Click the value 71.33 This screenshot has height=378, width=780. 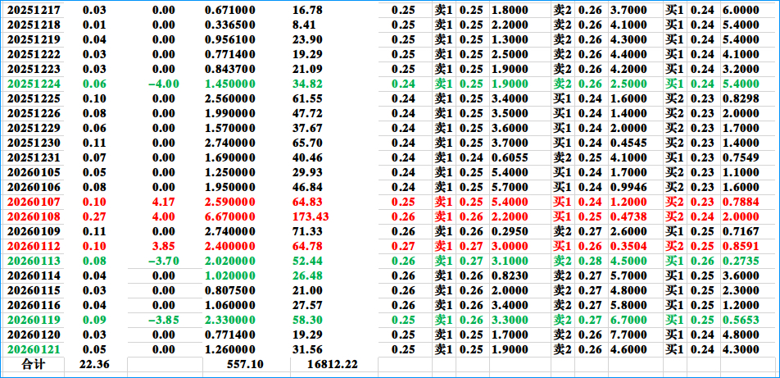(307, 231)
